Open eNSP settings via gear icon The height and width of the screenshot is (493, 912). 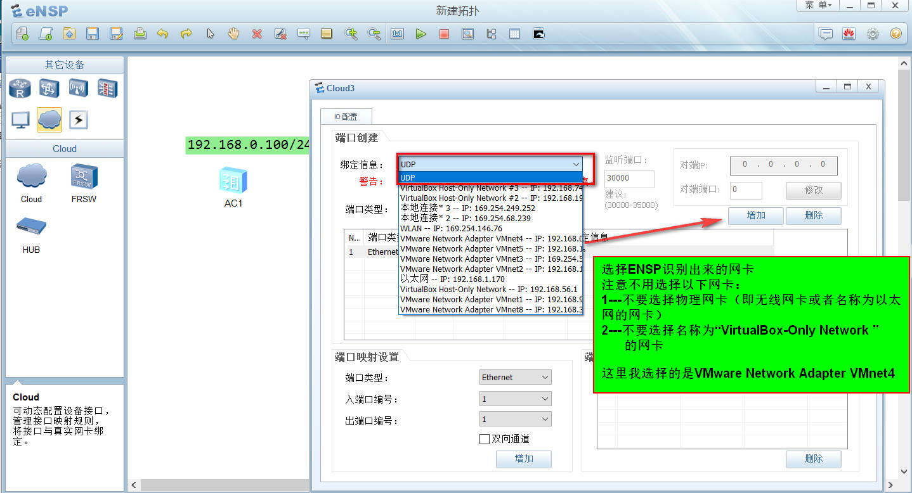coord(873,34)
